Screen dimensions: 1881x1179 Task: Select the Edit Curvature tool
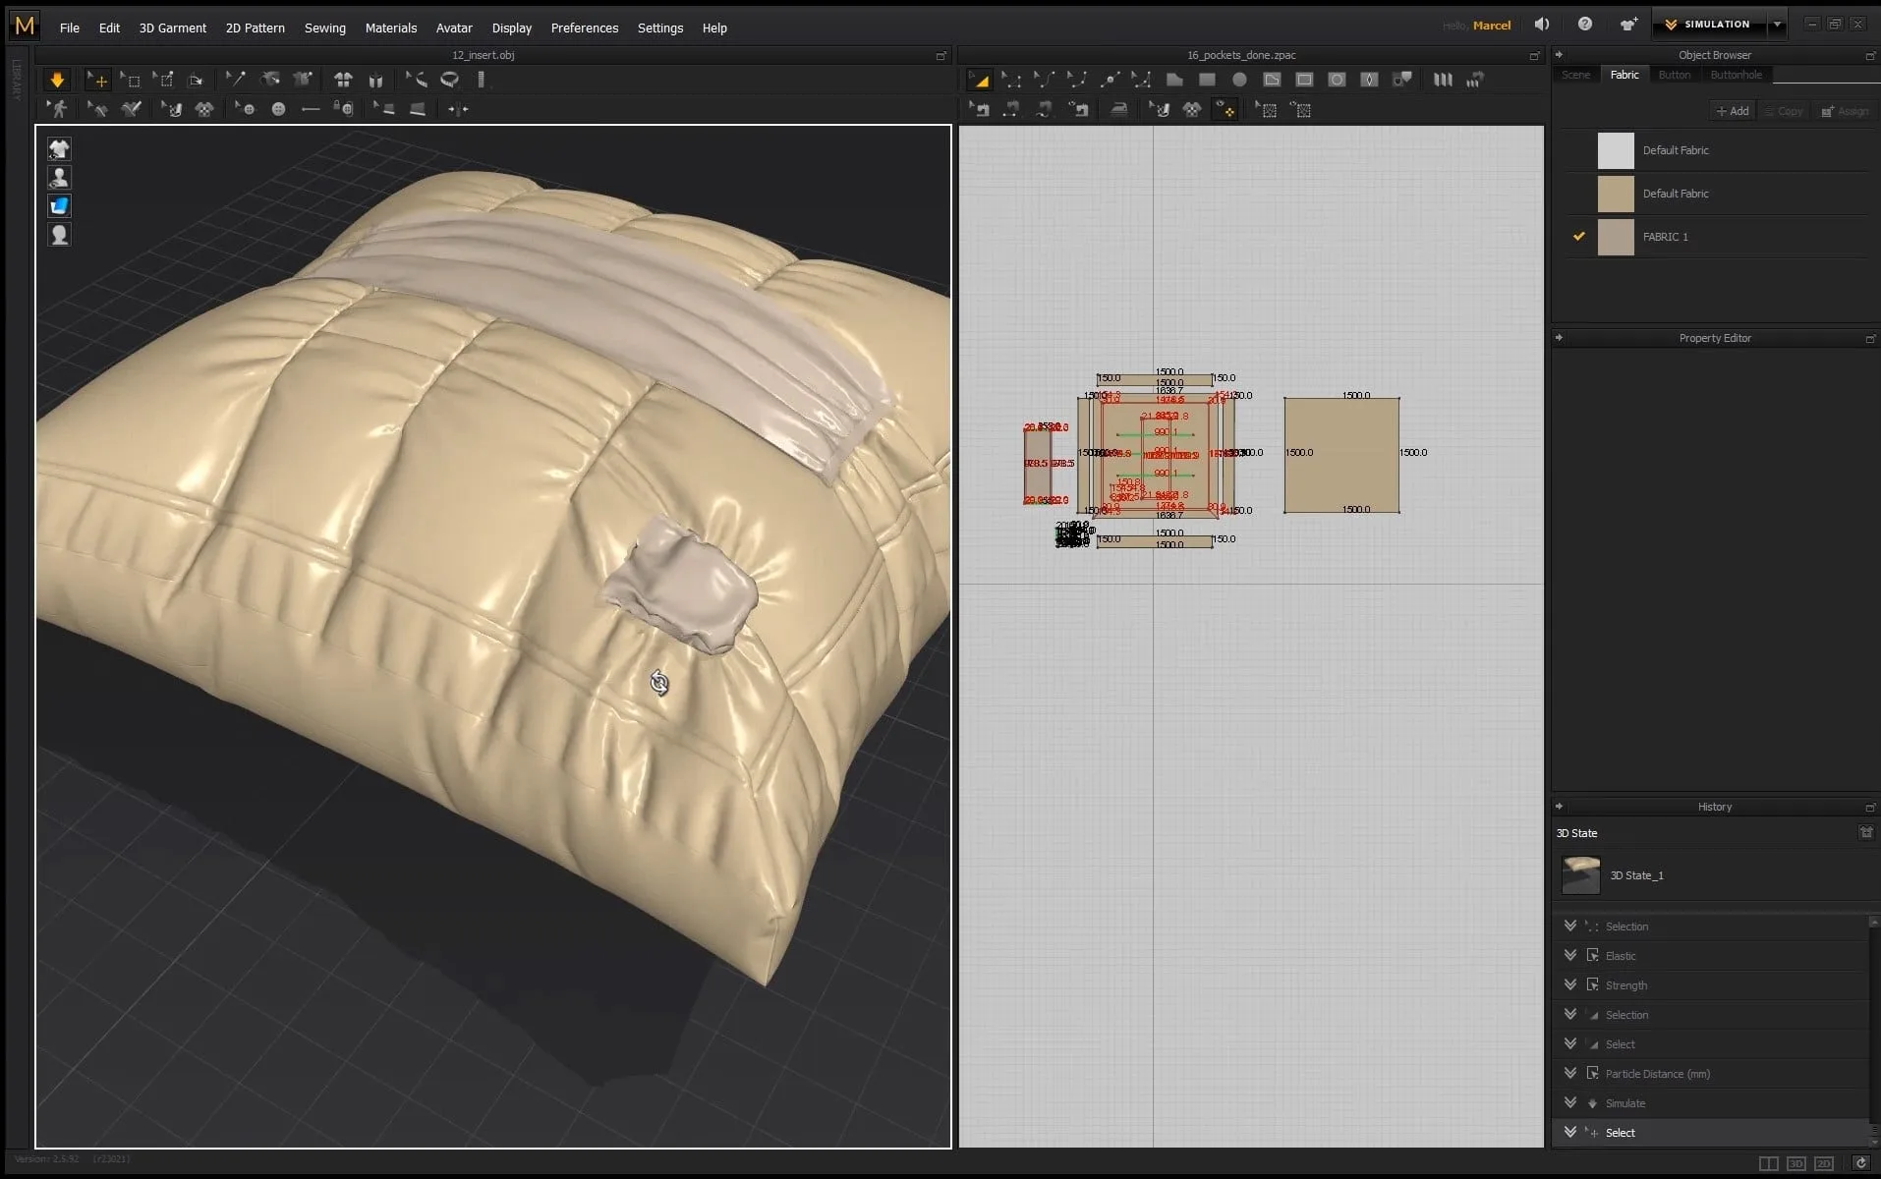[1044, 80]
